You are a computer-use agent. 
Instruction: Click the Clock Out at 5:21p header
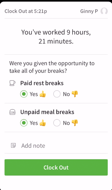(x=26, y=11)
